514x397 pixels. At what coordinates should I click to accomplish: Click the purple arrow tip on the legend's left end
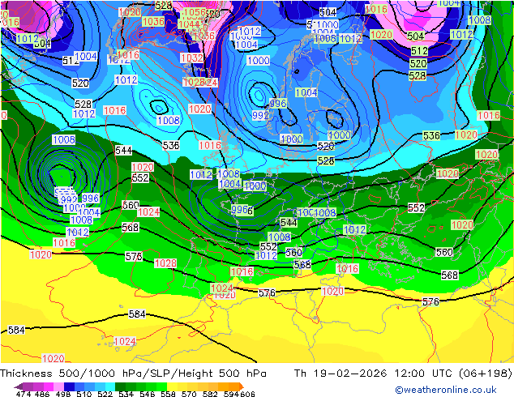point(18,386)
